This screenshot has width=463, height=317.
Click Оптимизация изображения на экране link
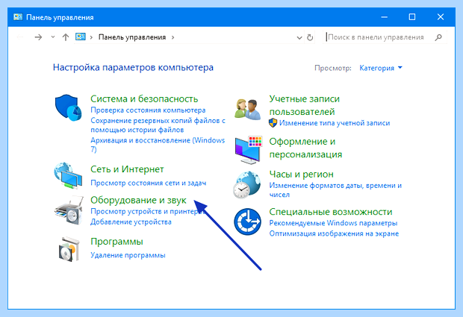click(x=334, y=233)
